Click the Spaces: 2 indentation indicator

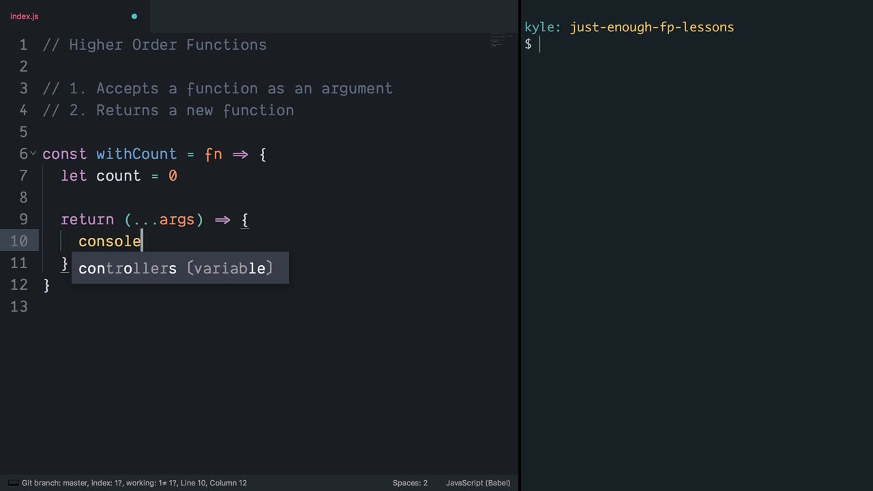pyautogui.click(x=409, y=483)
